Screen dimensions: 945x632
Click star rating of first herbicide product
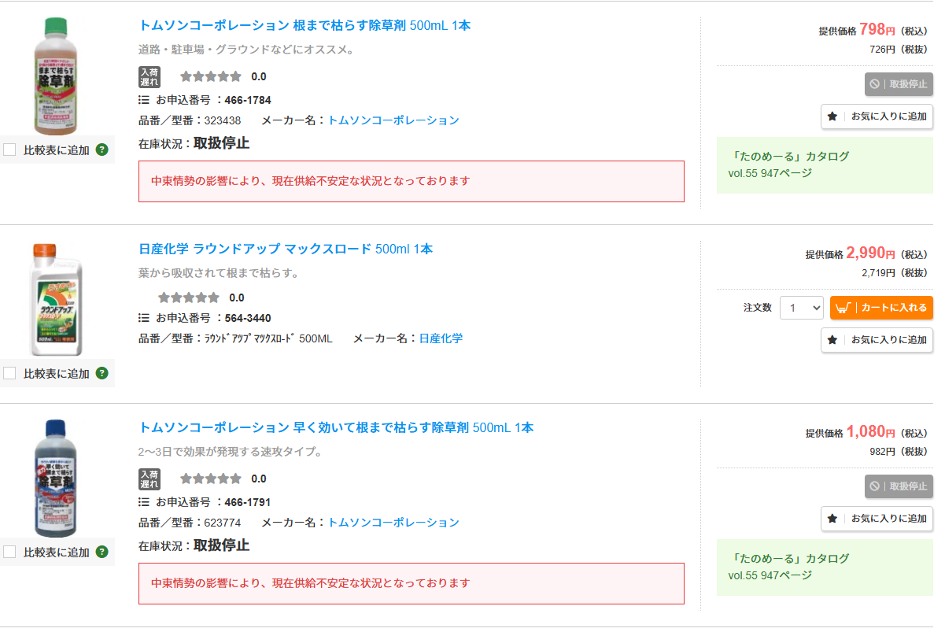[x=211, y=76]
